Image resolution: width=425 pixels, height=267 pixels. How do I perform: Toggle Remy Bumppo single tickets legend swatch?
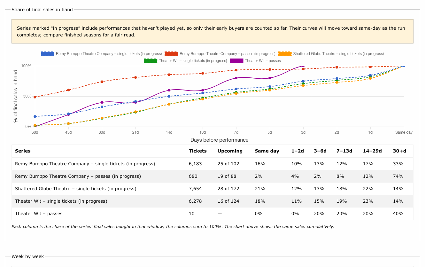[x=48, y=54]
